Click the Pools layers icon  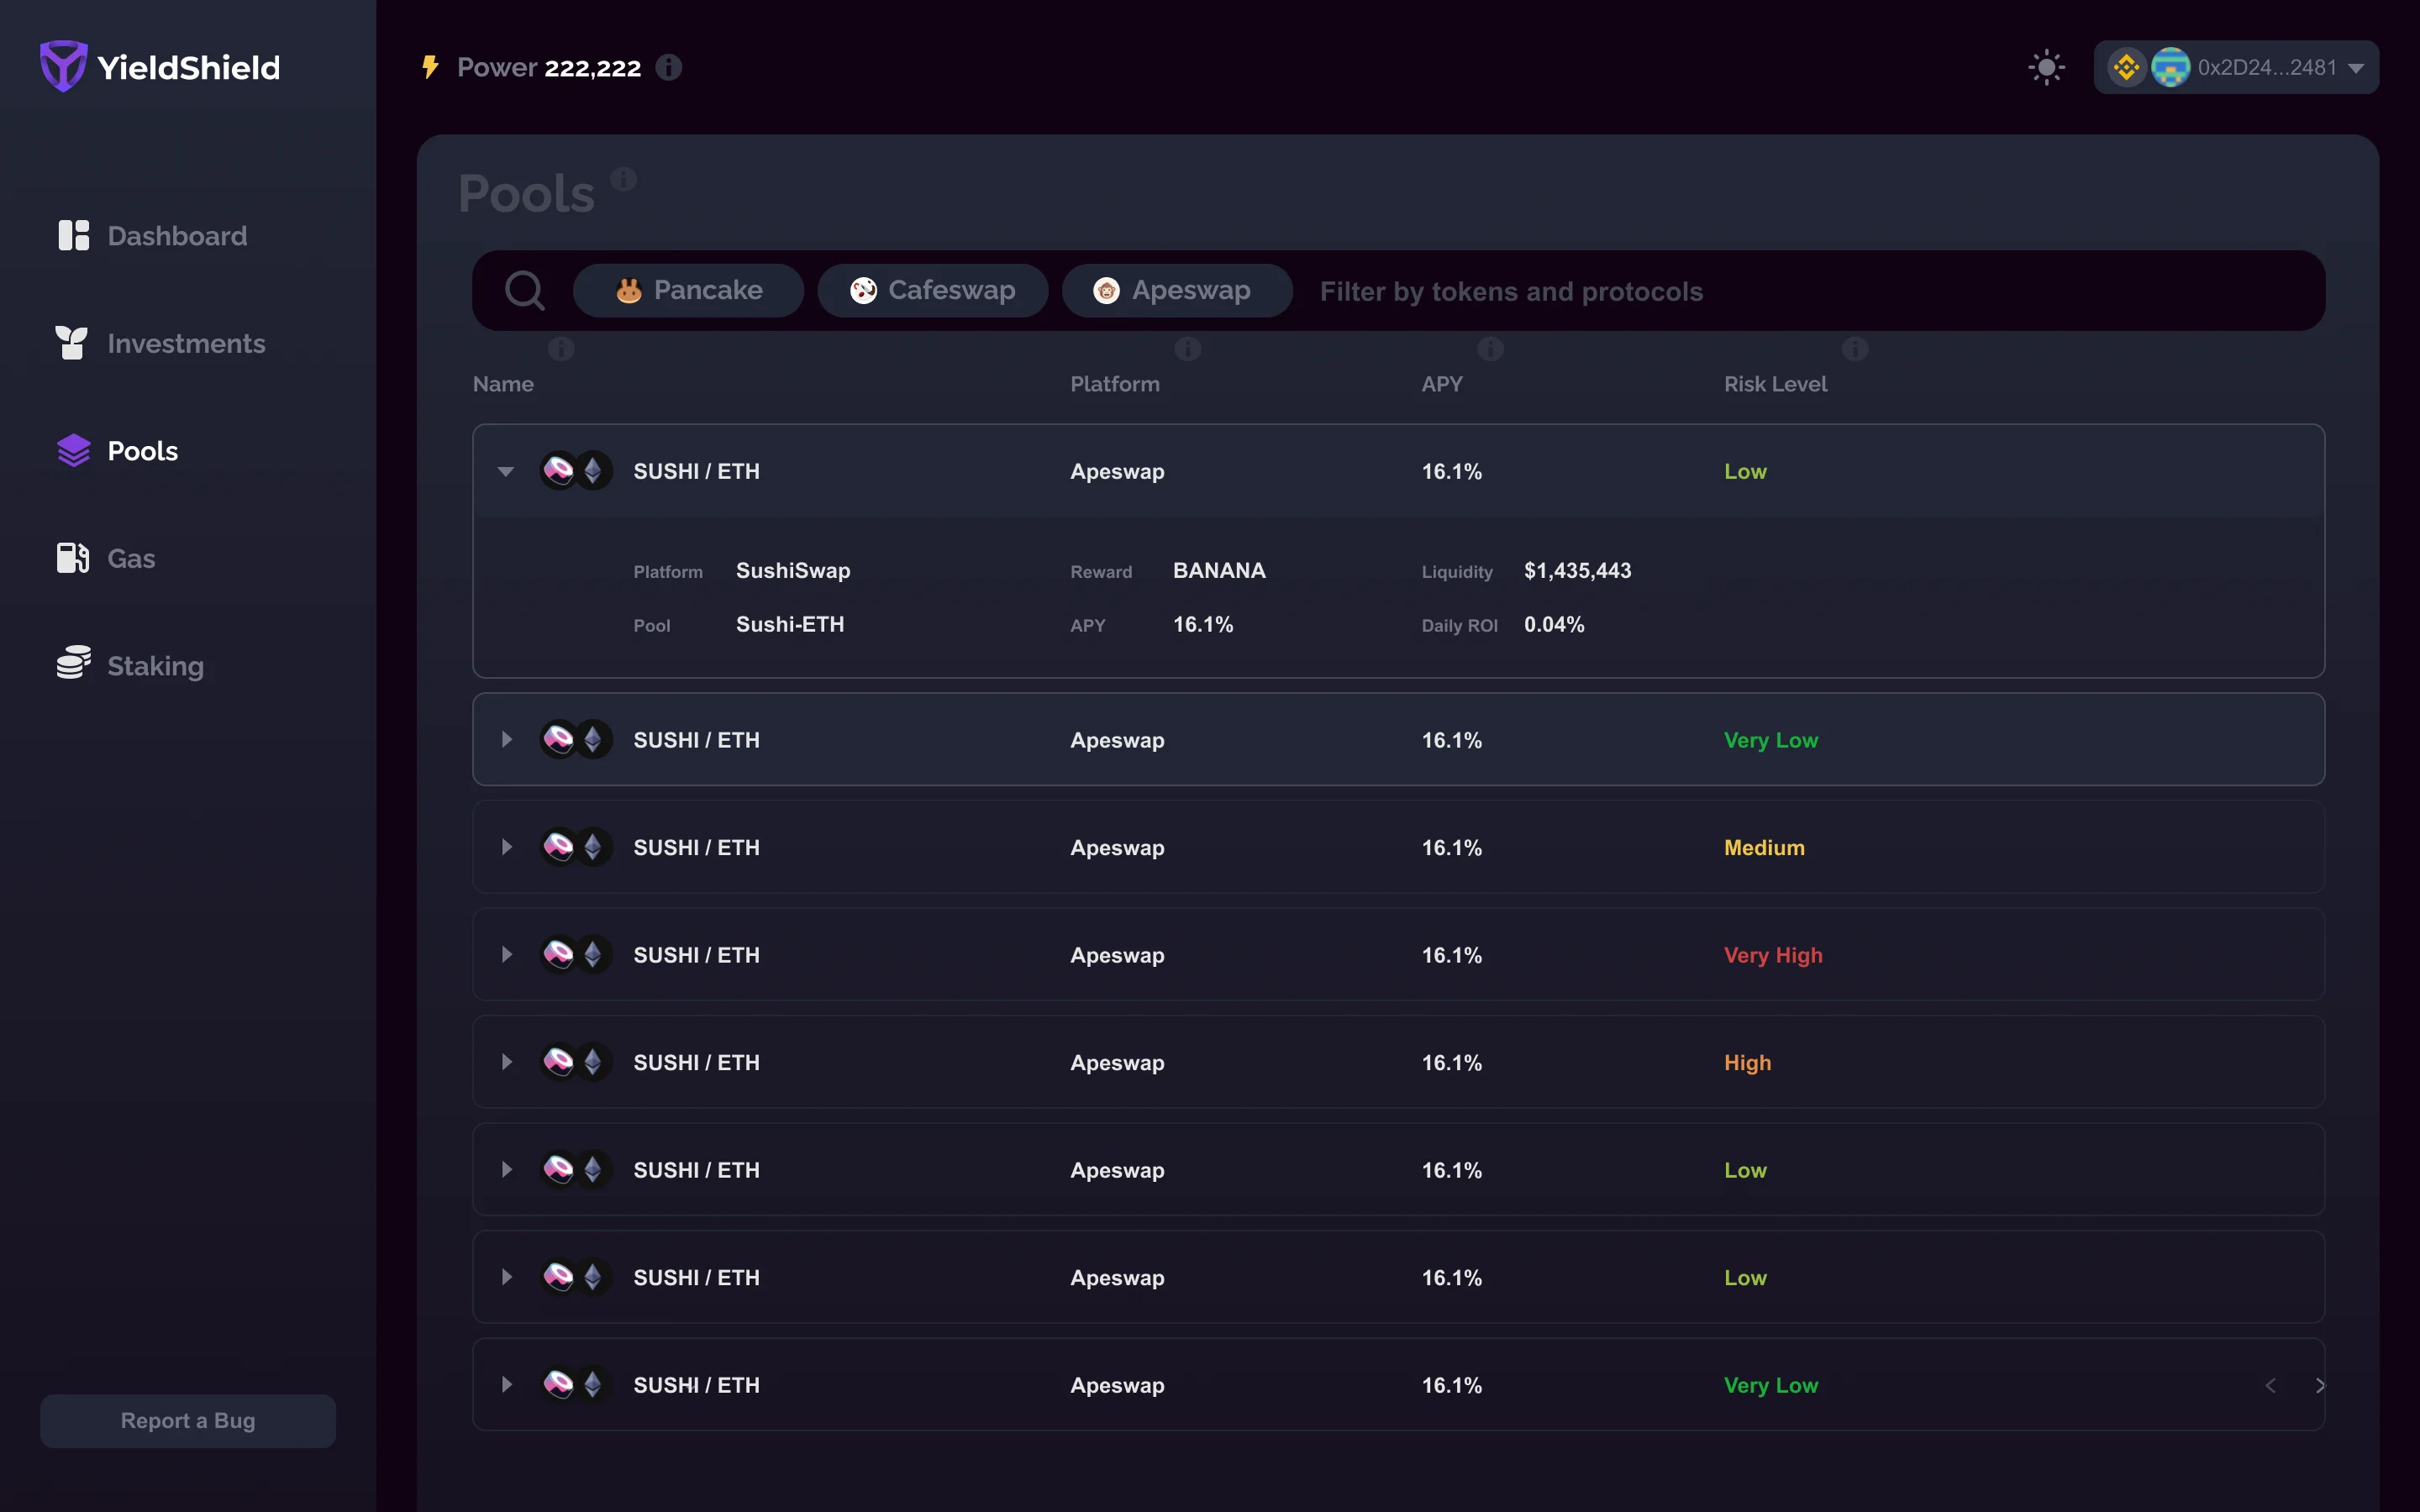73,451
